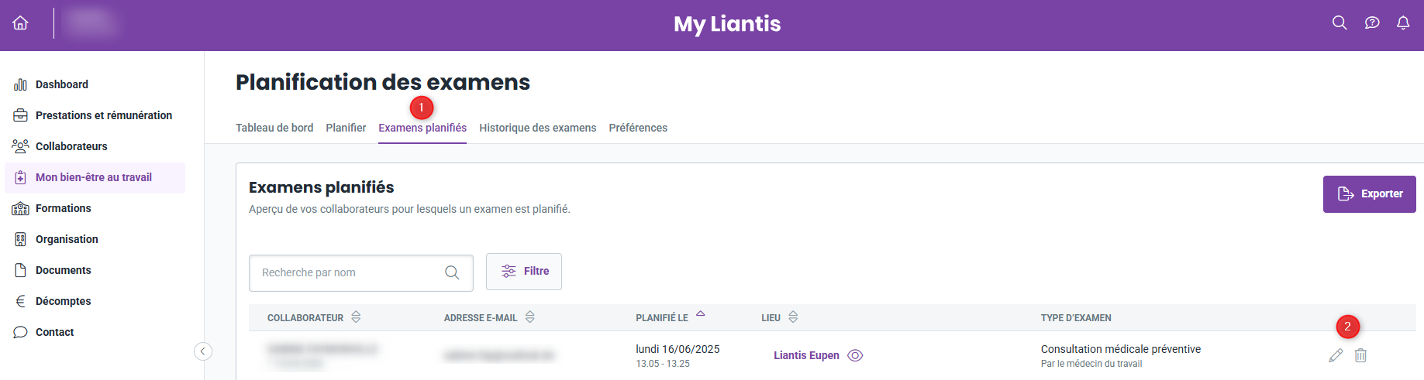Viewport: 1424px width, 380px height.
Task: Click the magnifier in name search box
Action: tap(452, 272)
